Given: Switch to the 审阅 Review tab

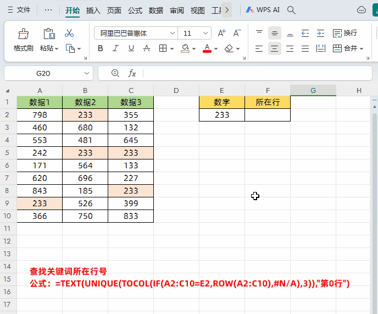Looking at the screenshot, I should (177, 10).
